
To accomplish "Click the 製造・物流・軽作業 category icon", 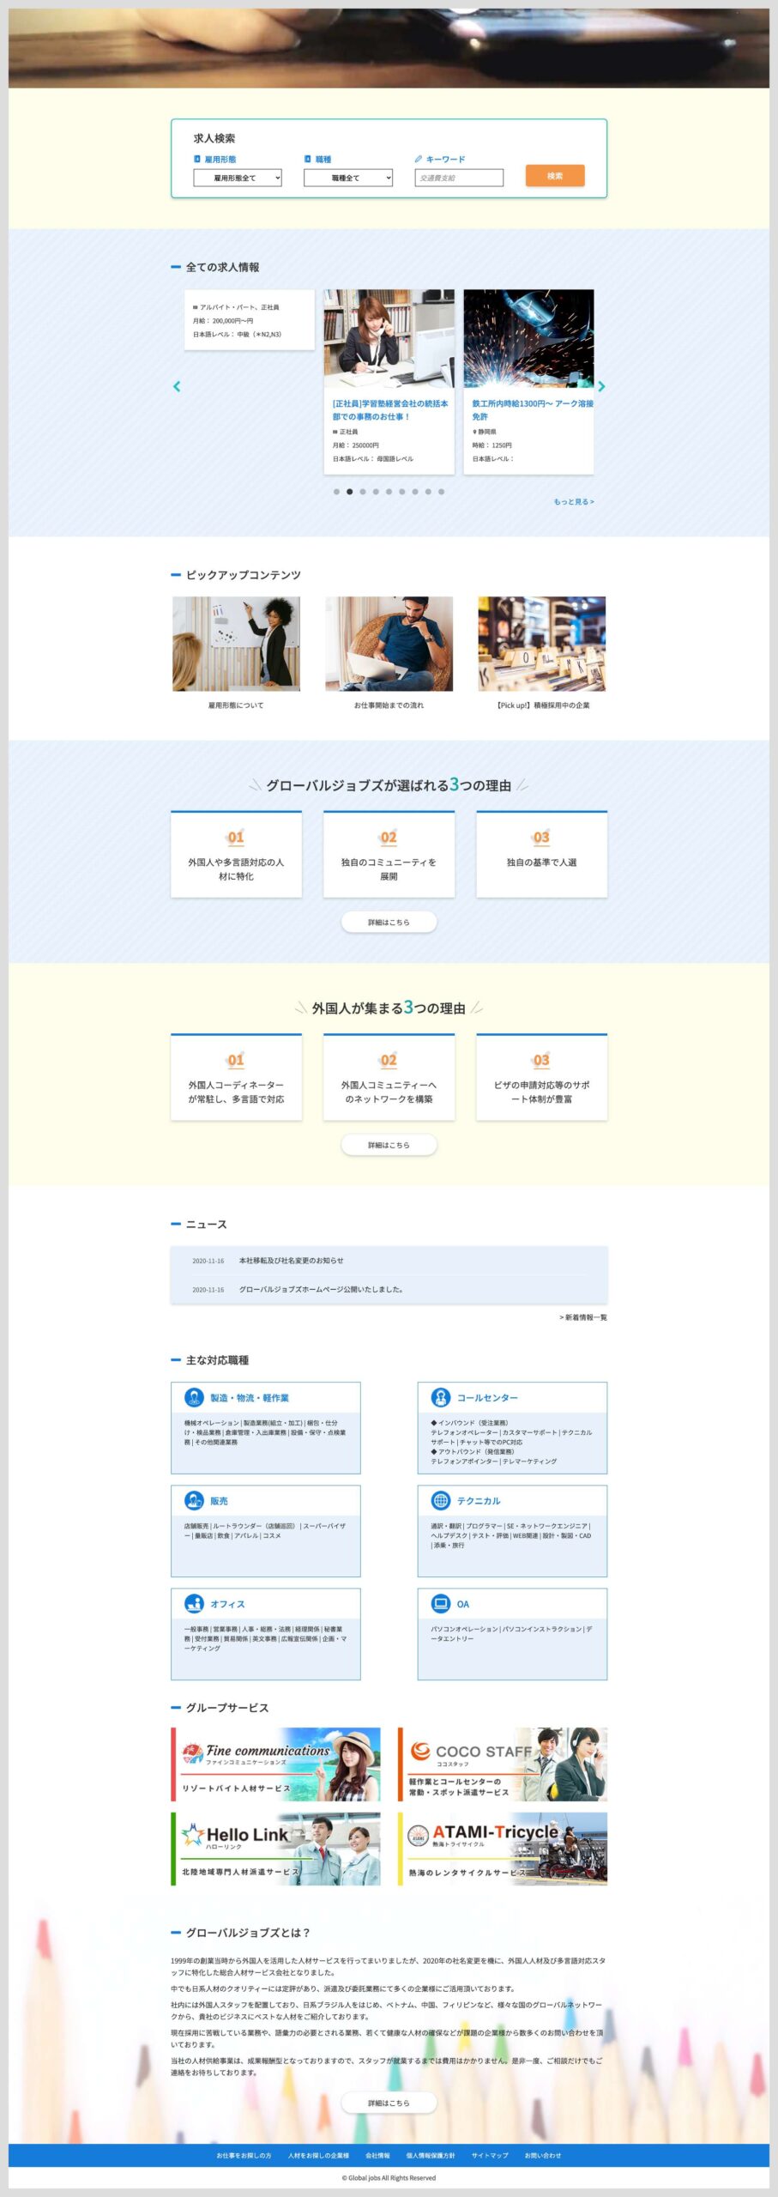I will pos(194,1397).
